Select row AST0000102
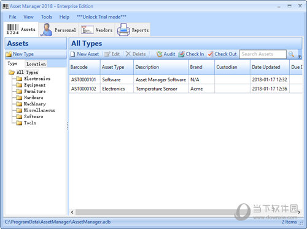 (x=185, y=89)
